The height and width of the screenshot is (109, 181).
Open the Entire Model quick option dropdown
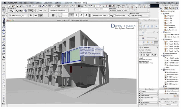[149, 96]
